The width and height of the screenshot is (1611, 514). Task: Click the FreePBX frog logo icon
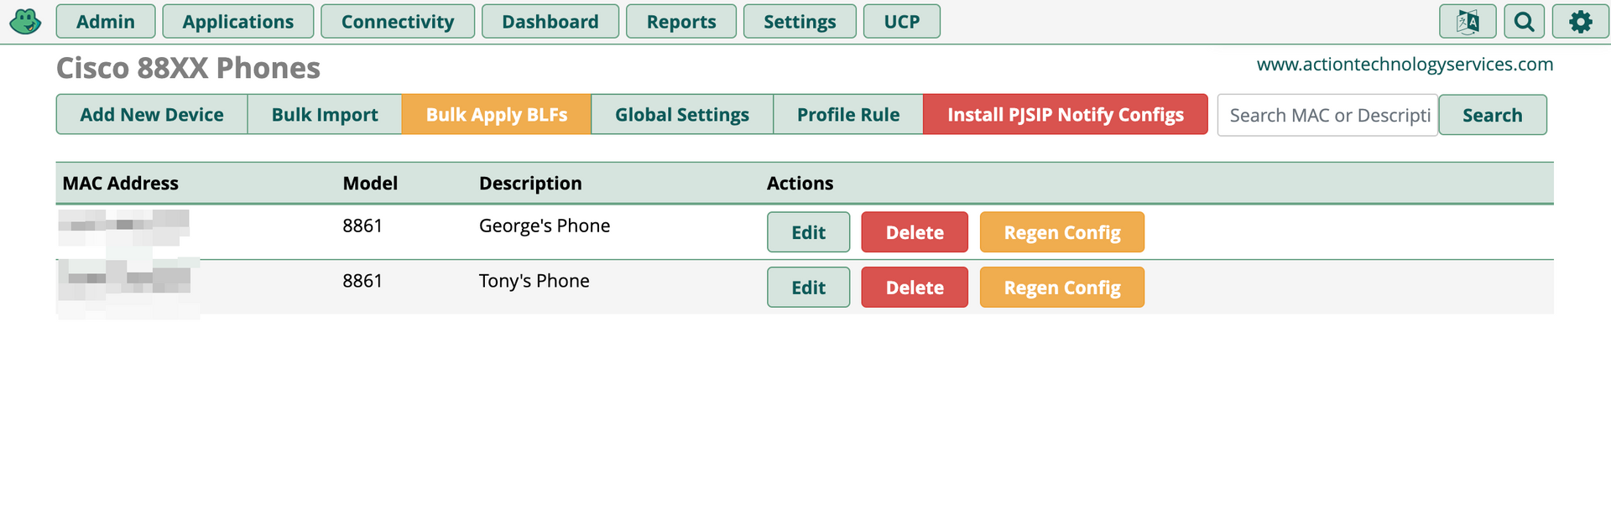click(x=25, y=22)
